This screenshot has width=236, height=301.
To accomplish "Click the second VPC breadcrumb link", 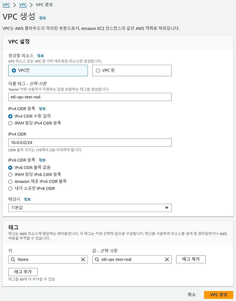I will (23, 5).
